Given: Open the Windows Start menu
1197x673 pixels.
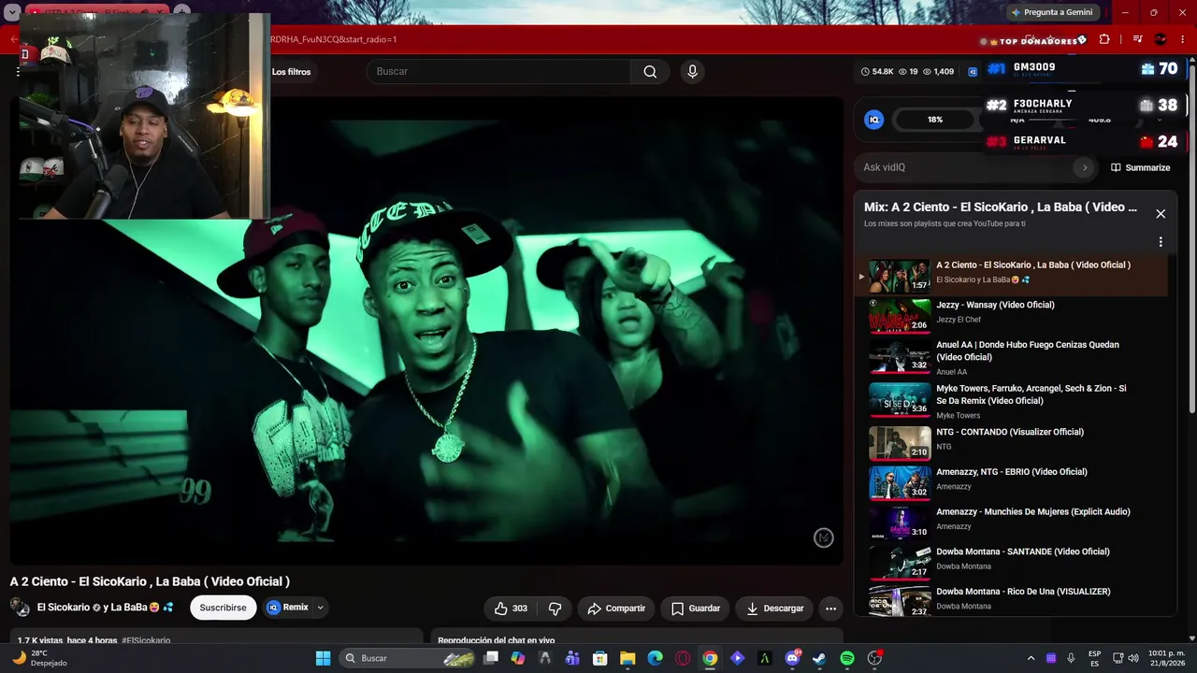Looking at the screenshot, I should tap(323, 658).
